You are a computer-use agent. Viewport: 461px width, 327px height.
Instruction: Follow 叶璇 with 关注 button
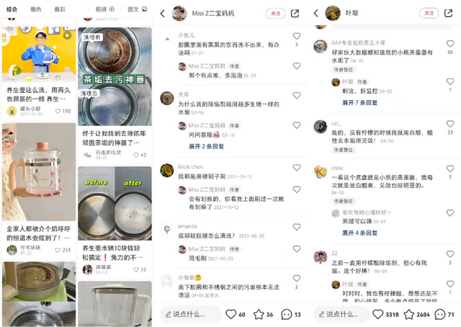[x=429, y=13]
